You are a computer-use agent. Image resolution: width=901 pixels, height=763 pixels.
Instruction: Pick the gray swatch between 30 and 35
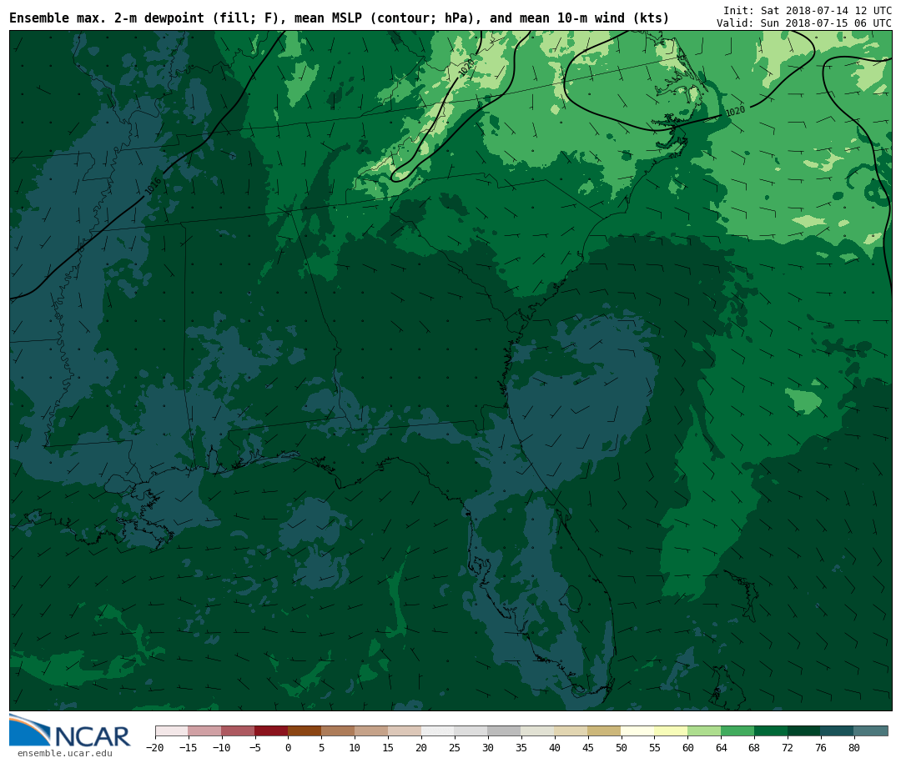click(504, 731)
